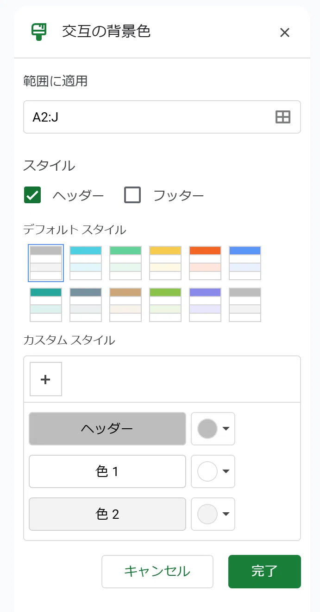320x612 pixels.
Task: Click the 色 2 preview box
Action: pos(107,514)
